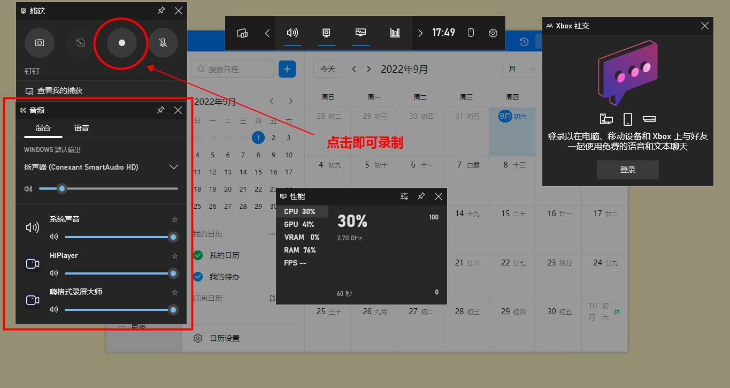Adjust the master speaker volume slider
Viewport: 730px width, 388px height.
[109, 188]
